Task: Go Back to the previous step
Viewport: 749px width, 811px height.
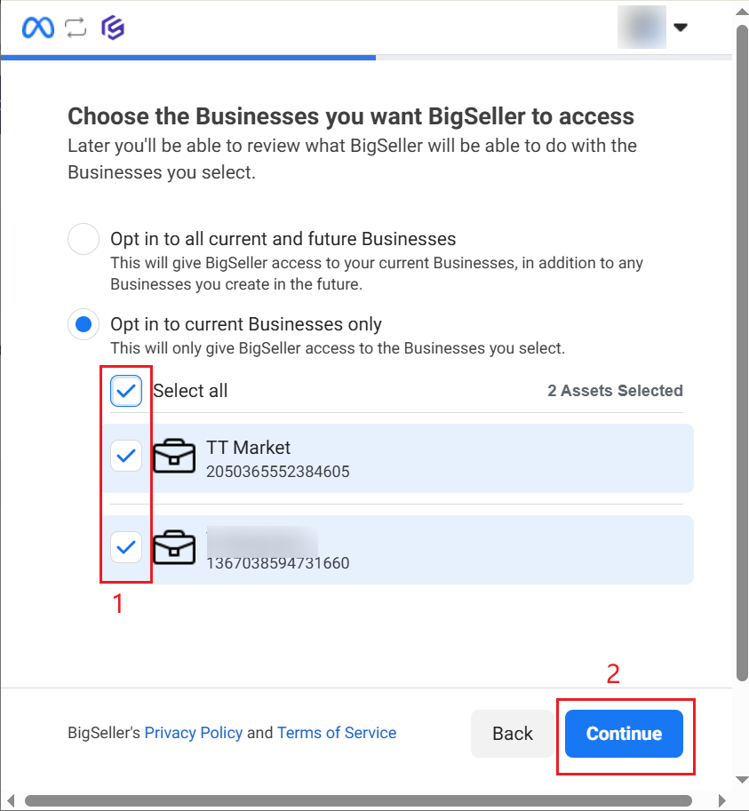Action: point(513,734)
